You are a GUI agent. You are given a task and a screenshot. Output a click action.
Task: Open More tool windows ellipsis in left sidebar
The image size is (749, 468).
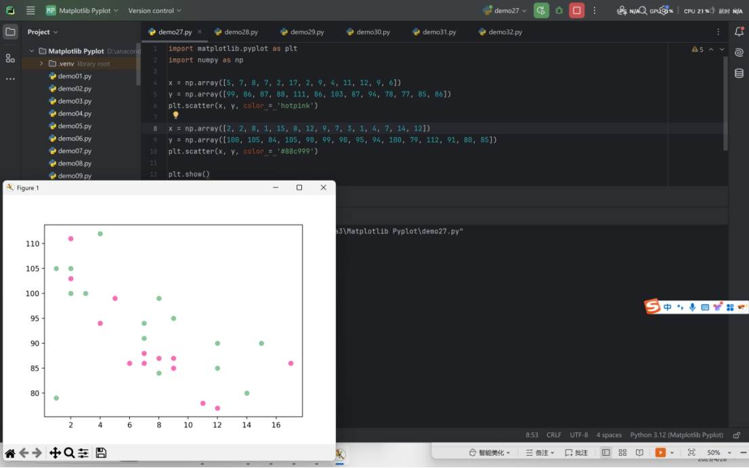click(x=10, y=79)
